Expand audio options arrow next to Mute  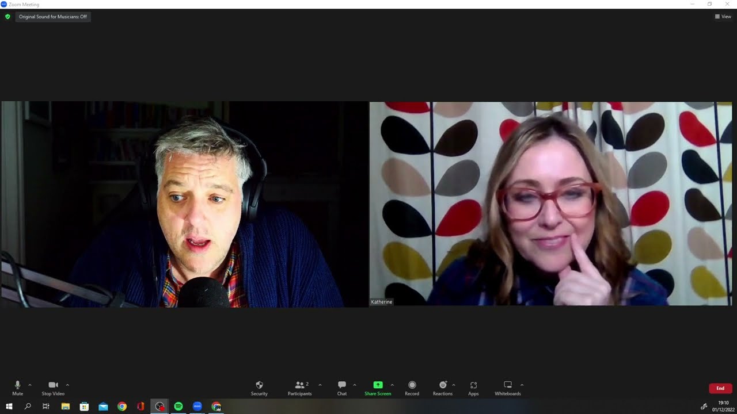click(30, 385)
